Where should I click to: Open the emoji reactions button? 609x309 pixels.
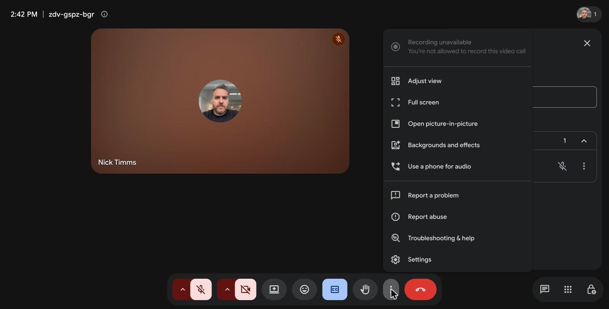[x=304, y=289]
